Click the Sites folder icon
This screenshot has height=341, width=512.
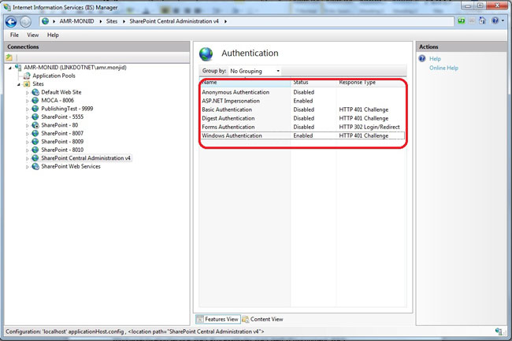27,83
